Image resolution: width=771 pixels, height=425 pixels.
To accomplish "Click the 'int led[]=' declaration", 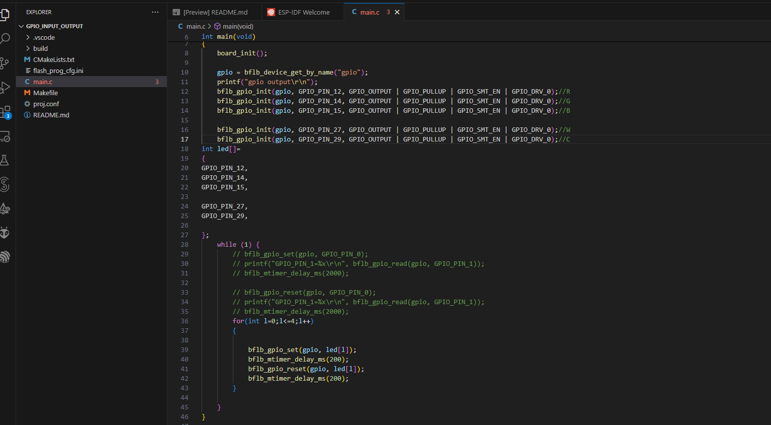I will click(x=221, y=149).
